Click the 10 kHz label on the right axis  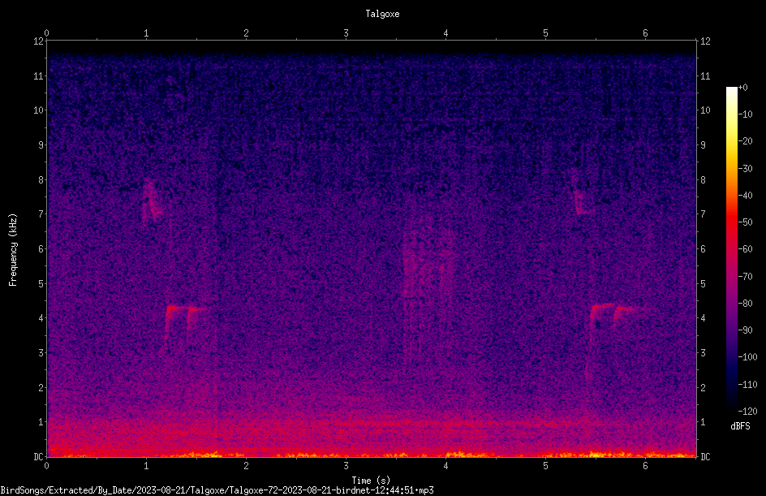click(705, 110)
